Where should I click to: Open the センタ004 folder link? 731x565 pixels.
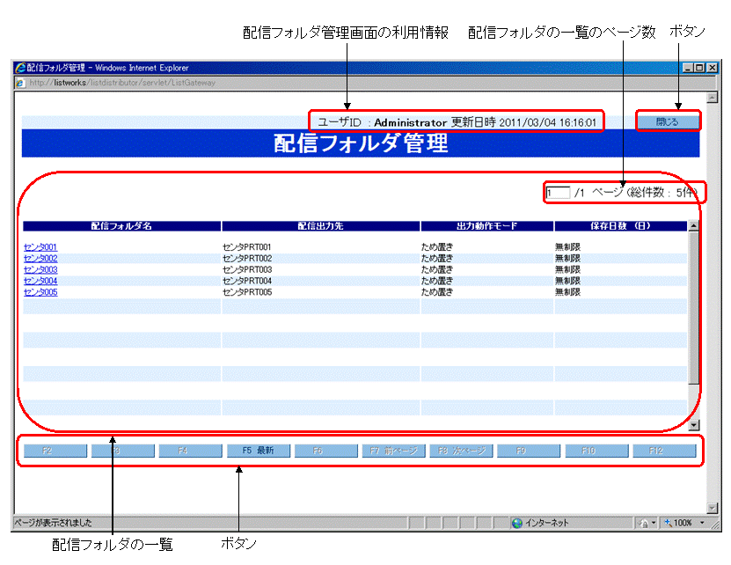tap(40, 282)
